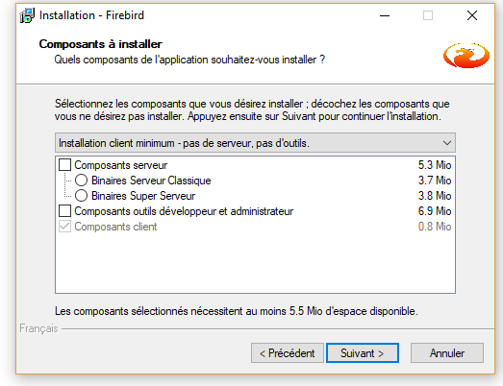This screenshot has height=386, width=503.
Task: Close the Firebird installation window
Action: pos(472,15)
